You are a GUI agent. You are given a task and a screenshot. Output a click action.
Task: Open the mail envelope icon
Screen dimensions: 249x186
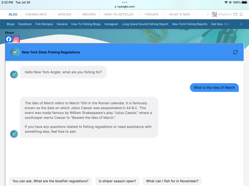[x=235, y=14]
